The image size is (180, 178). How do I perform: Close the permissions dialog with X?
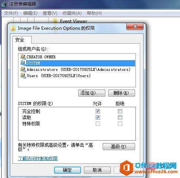135,26
